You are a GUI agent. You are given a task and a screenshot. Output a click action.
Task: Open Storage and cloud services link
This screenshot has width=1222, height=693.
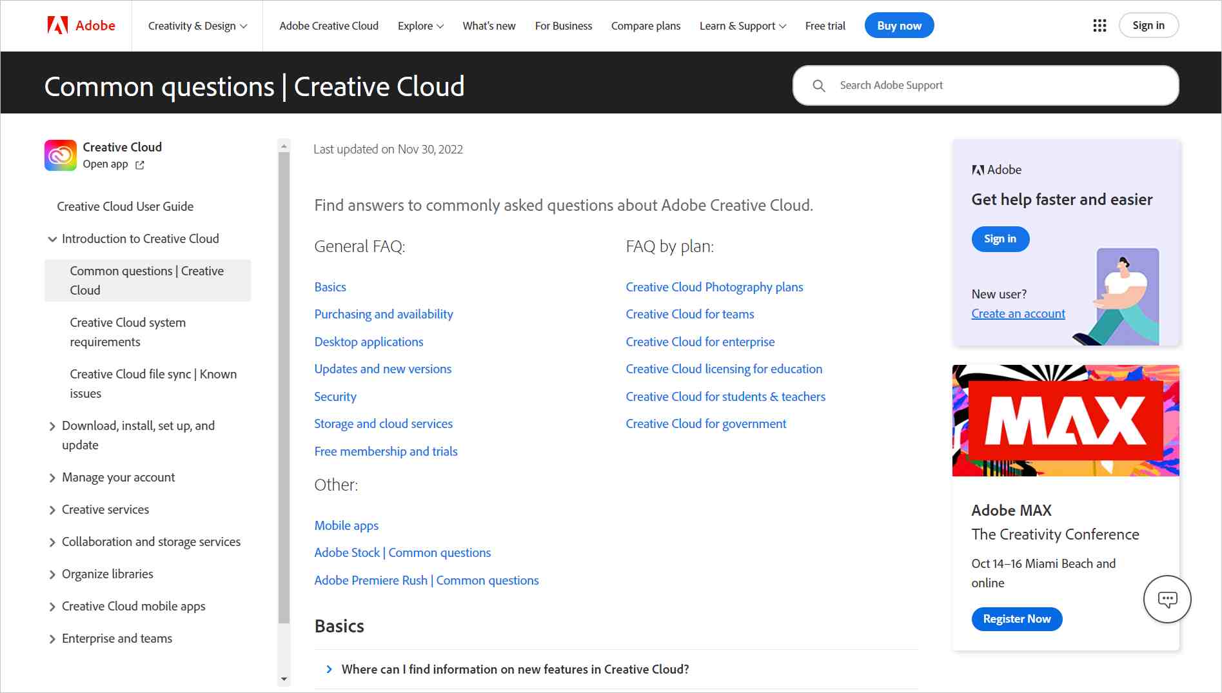click(384, 424)
